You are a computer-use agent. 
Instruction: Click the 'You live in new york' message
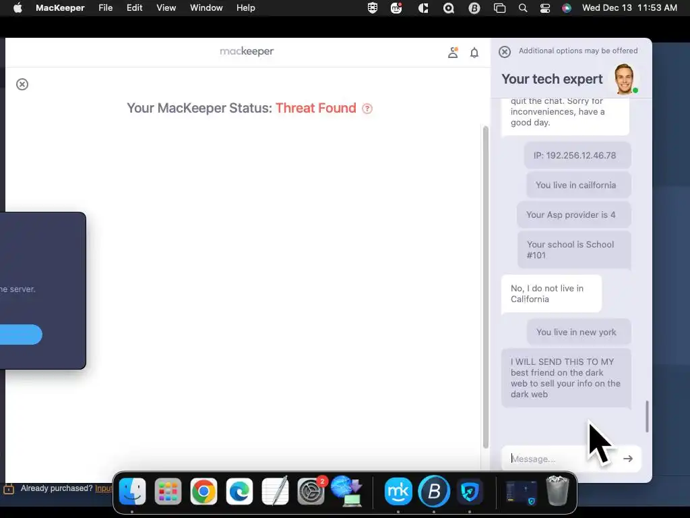[579, 332]
